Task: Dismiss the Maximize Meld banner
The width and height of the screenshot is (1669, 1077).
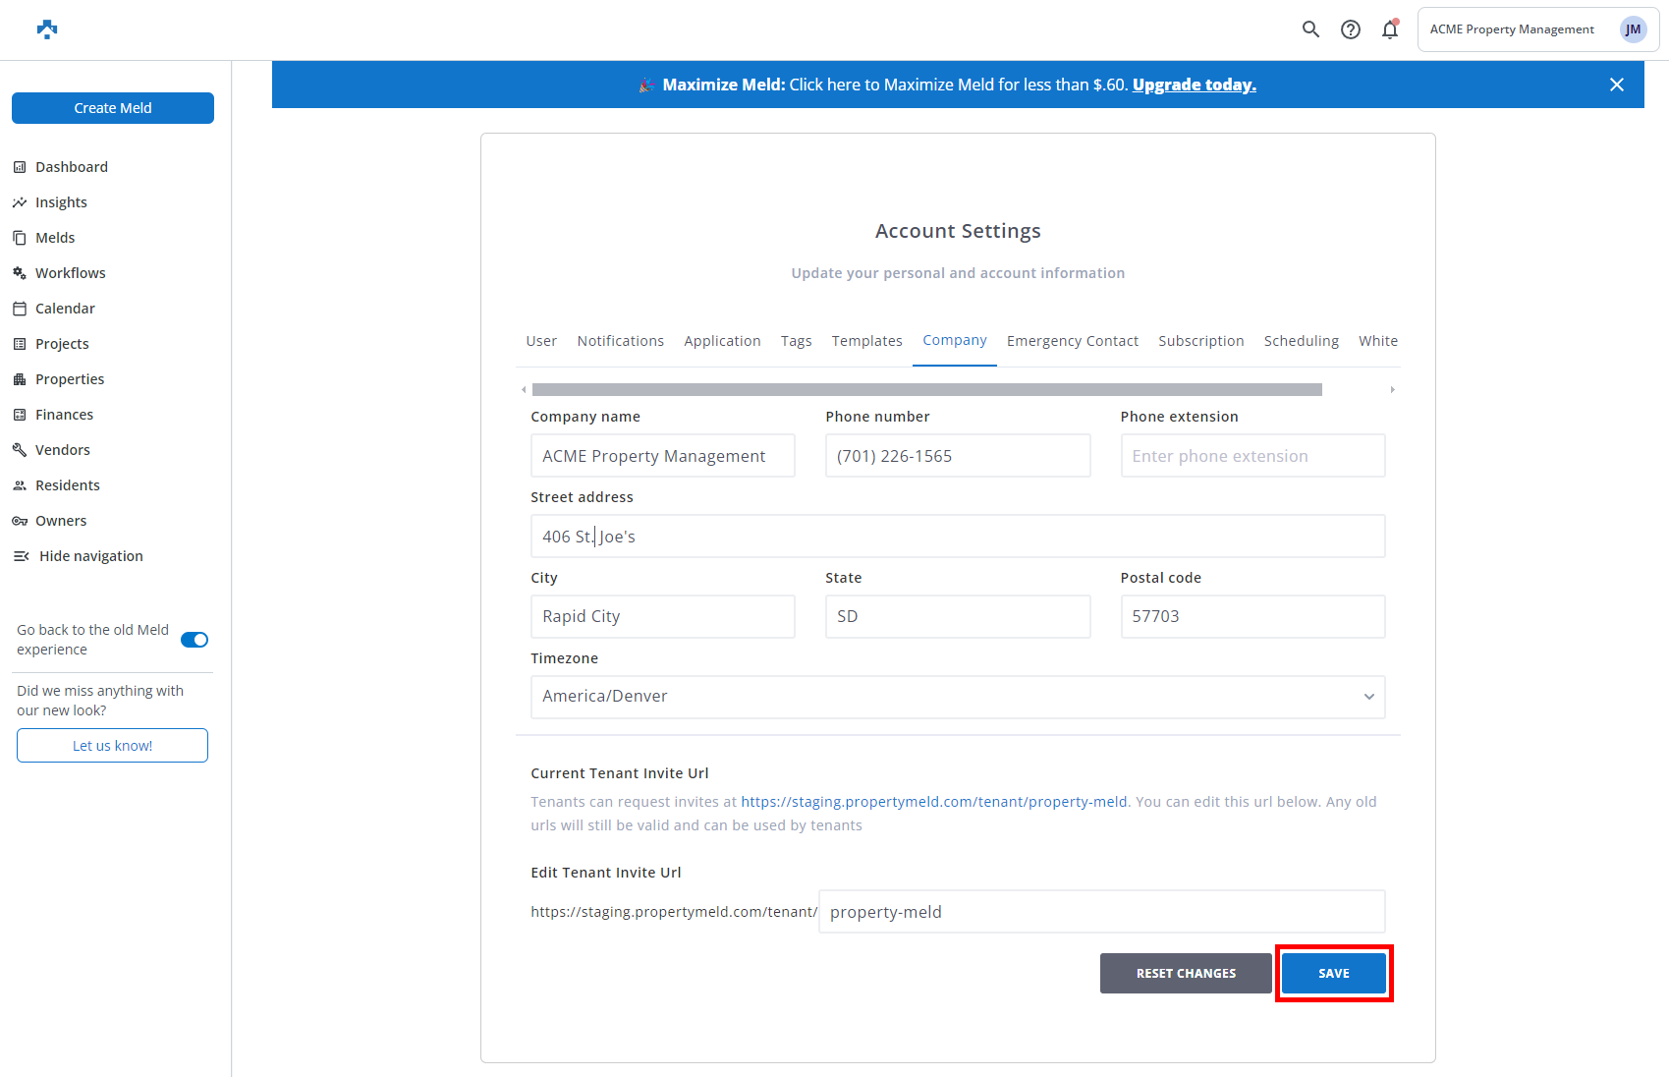Action: pos(1616,85)
